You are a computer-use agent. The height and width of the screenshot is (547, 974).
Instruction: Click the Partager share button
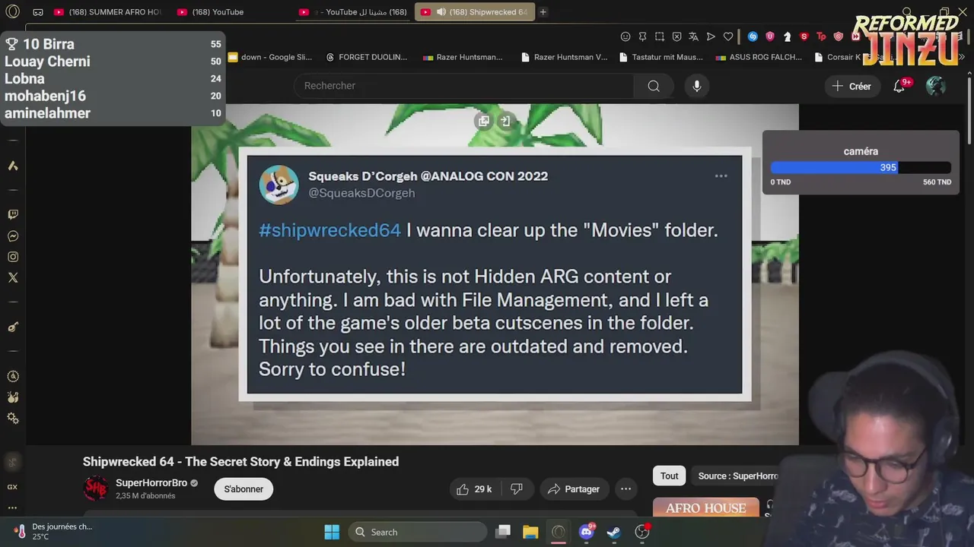coord(574,489)
